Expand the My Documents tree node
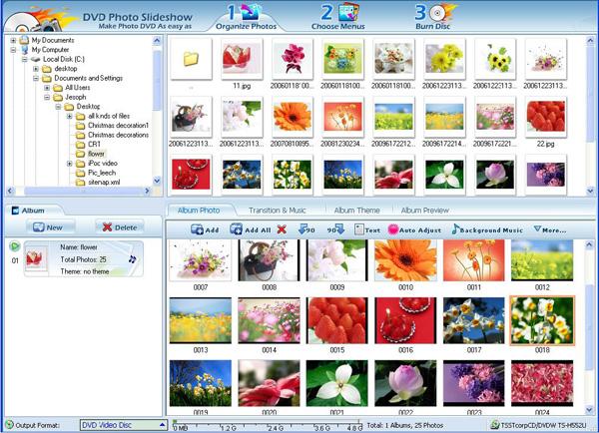Image resolution: width=599 pixels, height=433 pixels. [x=12, y=39]
